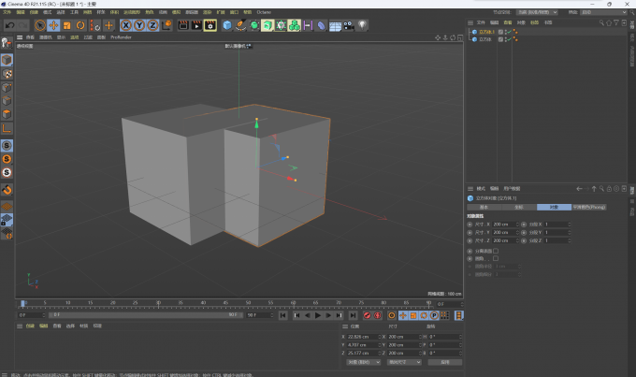The width and height of the screenshot is (636, 377).
Task: Enable the Separate Surfaces checkbox
Action: click(x=496, y=251)
